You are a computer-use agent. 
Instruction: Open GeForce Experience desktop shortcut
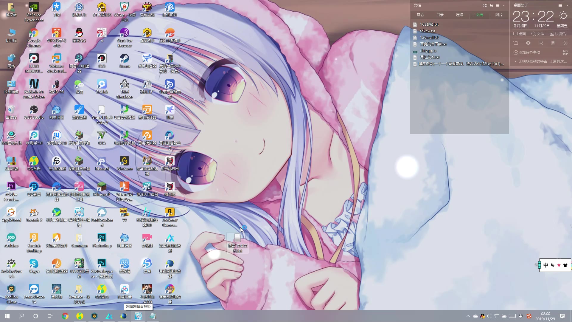[x=34, y=12]
